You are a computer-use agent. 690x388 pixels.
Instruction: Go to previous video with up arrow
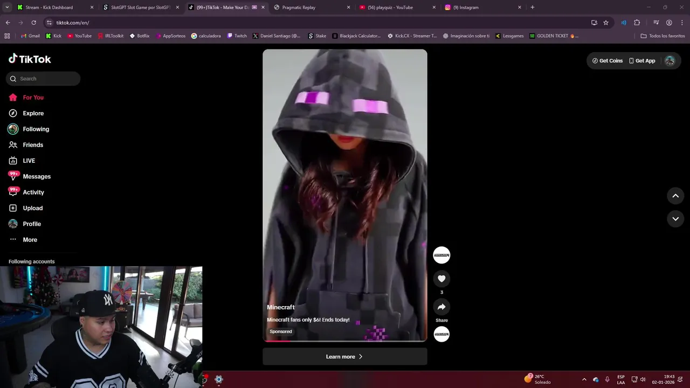[x=675, y=196]
